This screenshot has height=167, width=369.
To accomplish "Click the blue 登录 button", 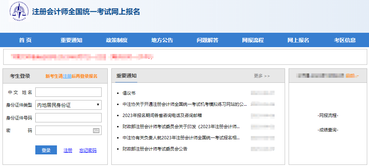I will click(46, 150).
